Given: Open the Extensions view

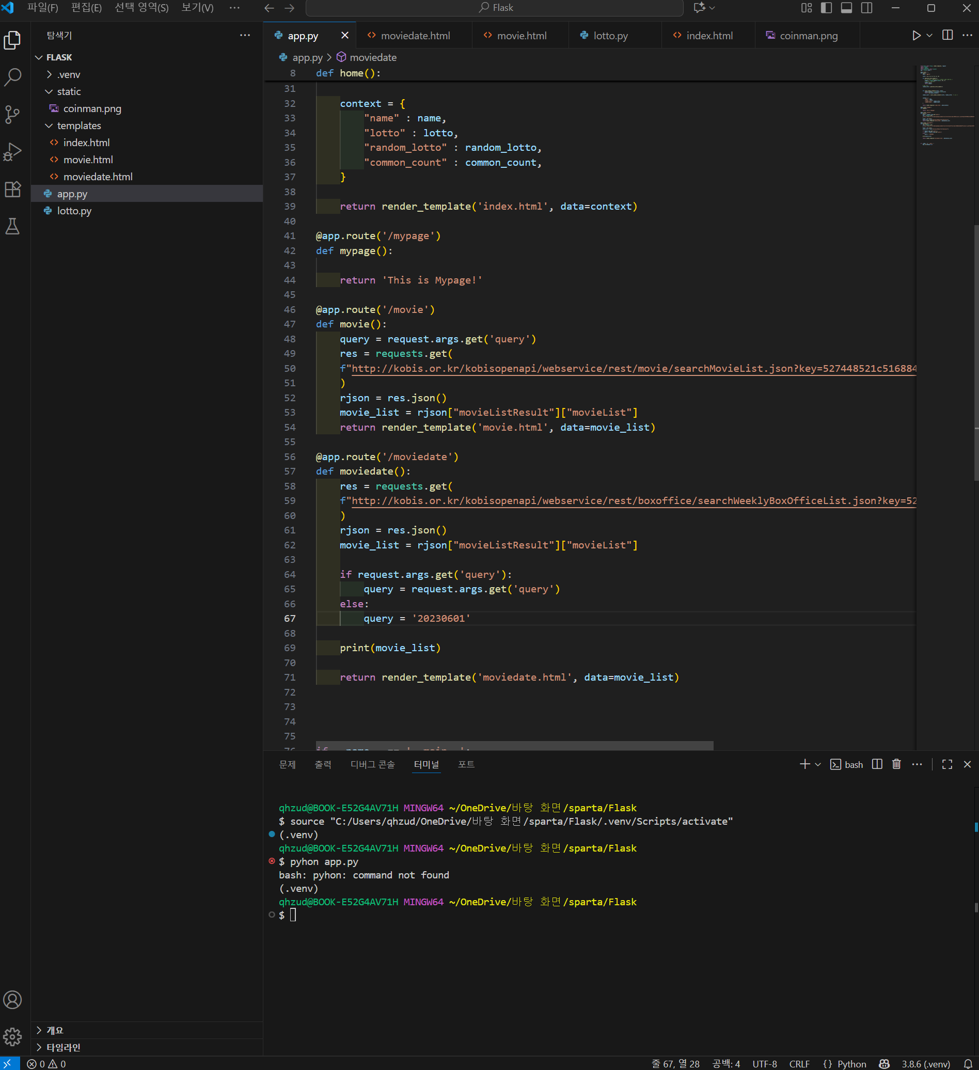Looking at the screenshot, I should (12, 189).
